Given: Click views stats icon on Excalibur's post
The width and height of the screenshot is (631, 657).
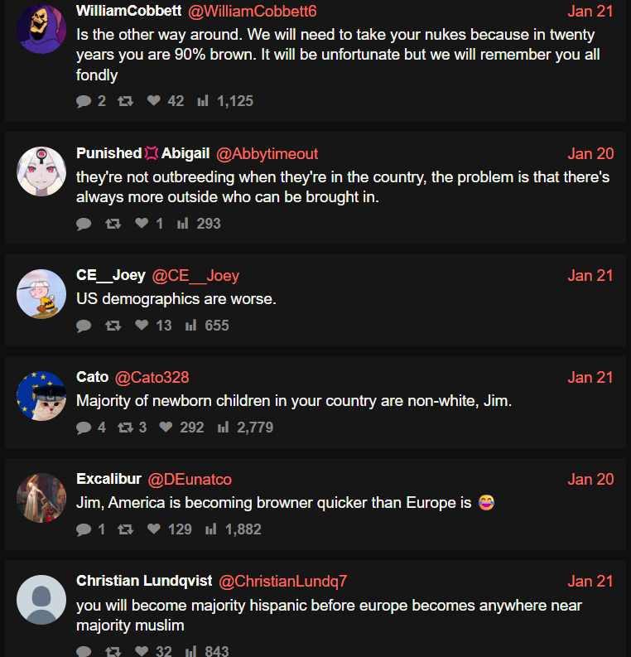Looking at the screenshot, I should tap(210, 529).
